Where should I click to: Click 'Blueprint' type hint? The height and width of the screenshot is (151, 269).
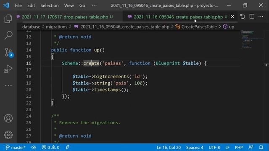click(x=168, y=63)
